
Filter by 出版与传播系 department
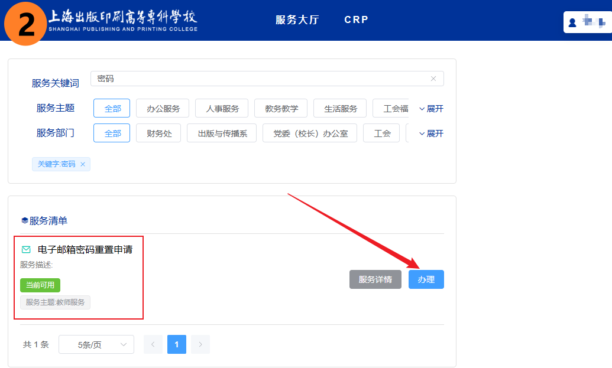point(222,133)
